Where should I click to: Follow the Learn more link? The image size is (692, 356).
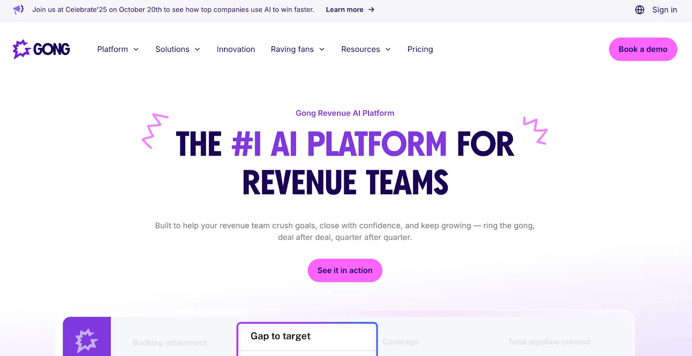coord(345,10)
